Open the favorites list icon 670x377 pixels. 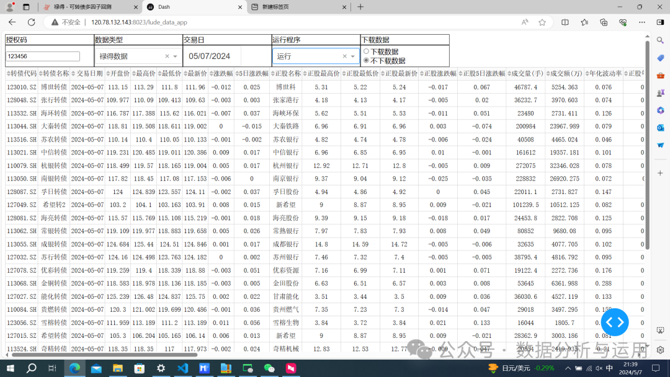click(x=584, y=22)
